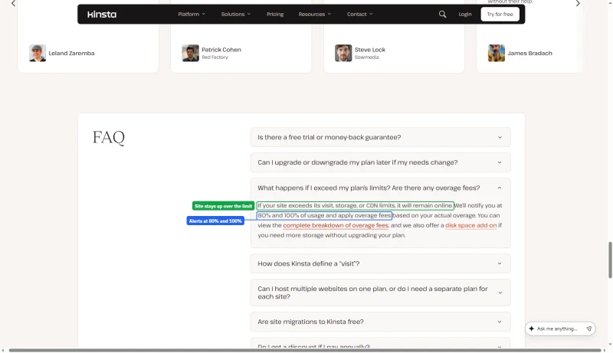Expand Are site migrations to Kinsta free
The height and width of the screenshot is (353, 613).
[x=380, y=322]
